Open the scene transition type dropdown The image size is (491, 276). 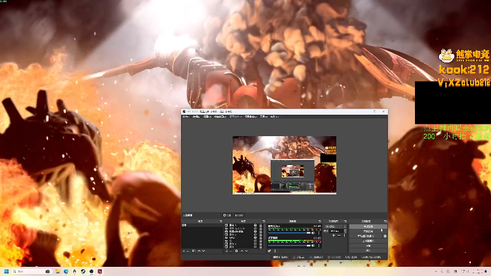(335, 226)
